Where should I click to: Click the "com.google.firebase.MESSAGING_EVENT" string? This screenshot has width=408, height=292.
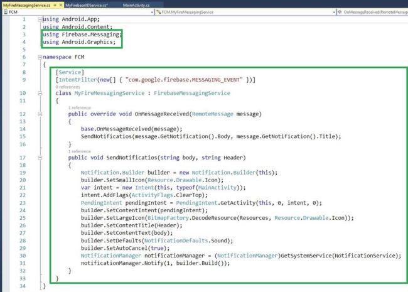pyautogui.click(x=184, y=80)
